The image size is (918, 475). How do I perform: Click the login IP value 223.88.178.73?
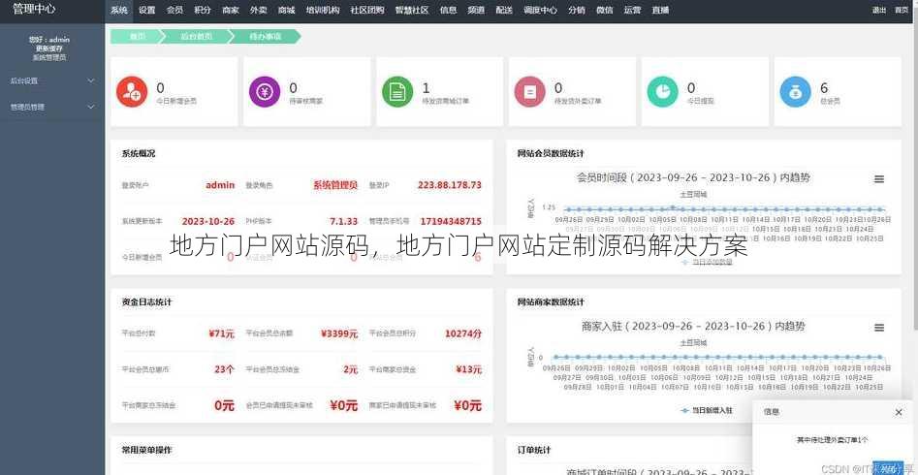tap(450, 185)
